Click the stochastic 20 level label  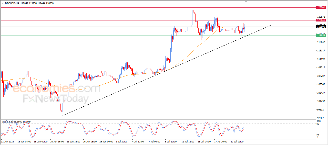click(x=318, y=135)
